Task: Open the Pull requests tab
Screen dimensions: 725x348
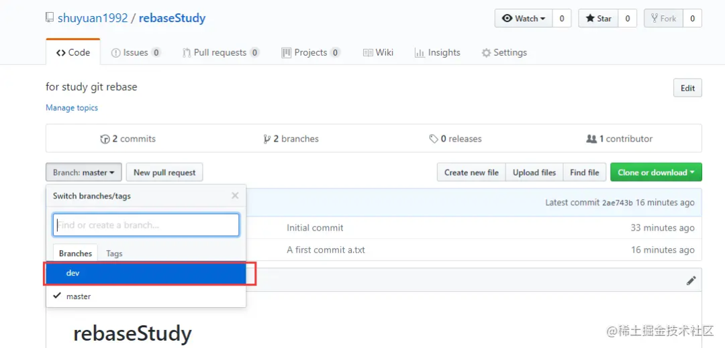Action: pyautogui.click(x=221, y=52)
